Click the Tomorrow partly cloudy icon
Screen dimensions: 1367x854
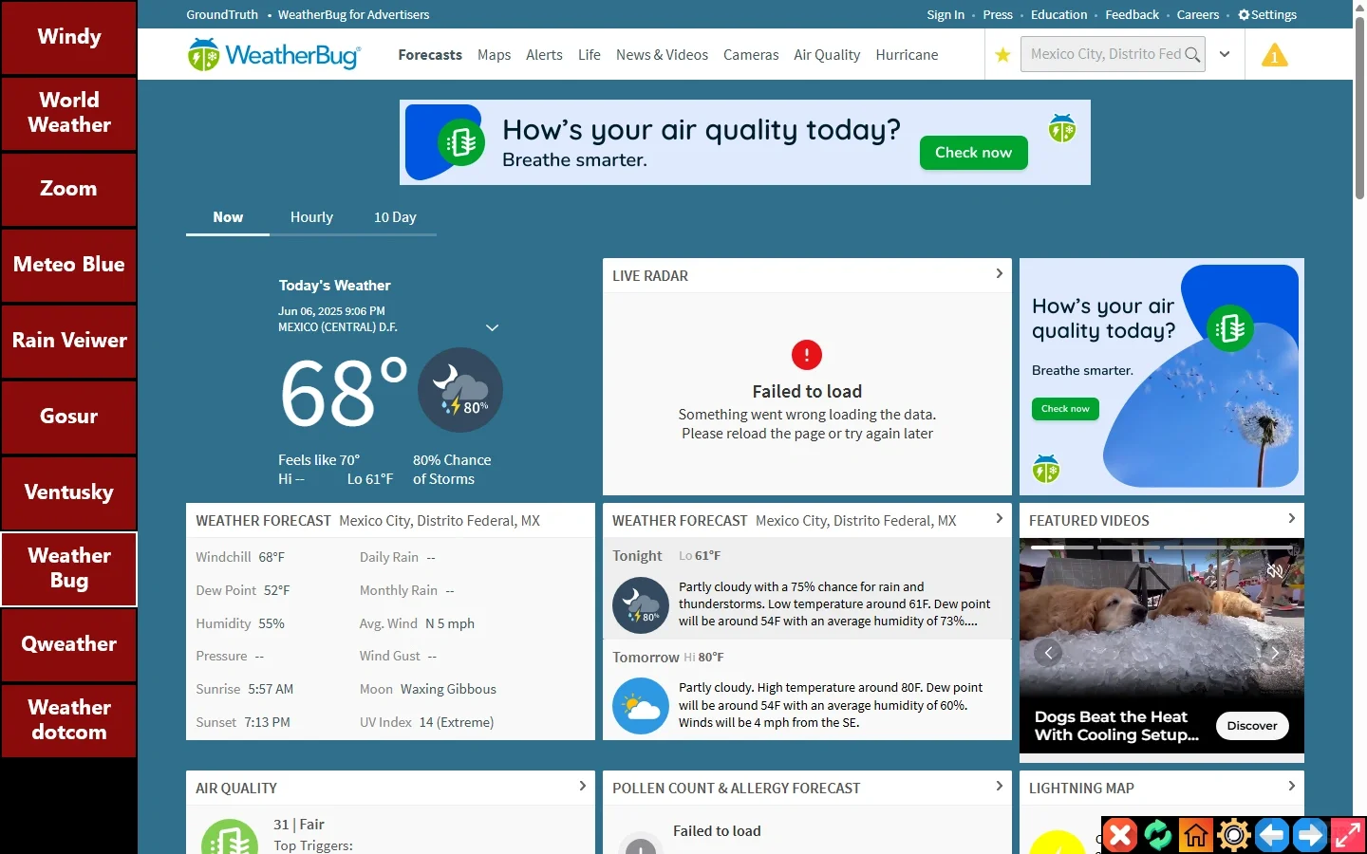(641, 706)
